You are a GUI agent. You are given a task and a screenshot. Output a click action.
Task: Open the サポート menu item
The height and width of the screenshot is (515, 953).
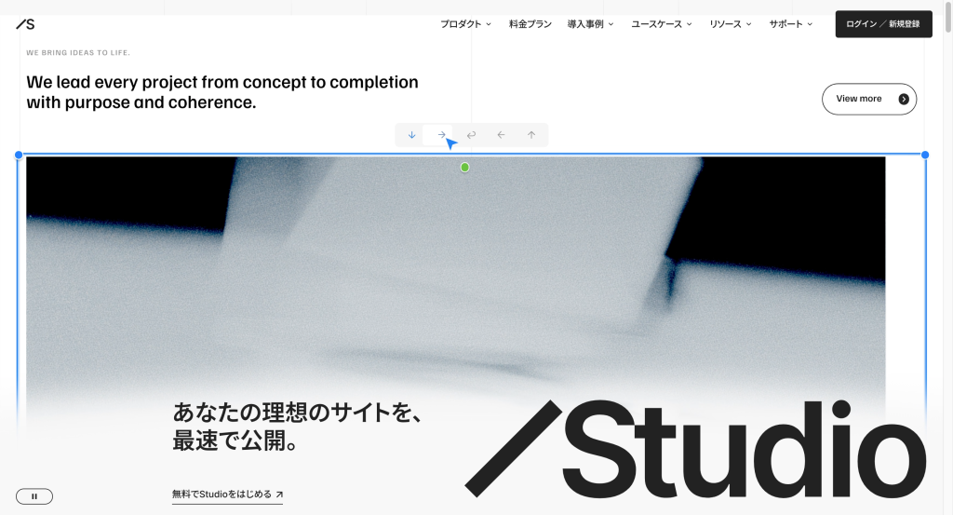click(x=791, y=24)
